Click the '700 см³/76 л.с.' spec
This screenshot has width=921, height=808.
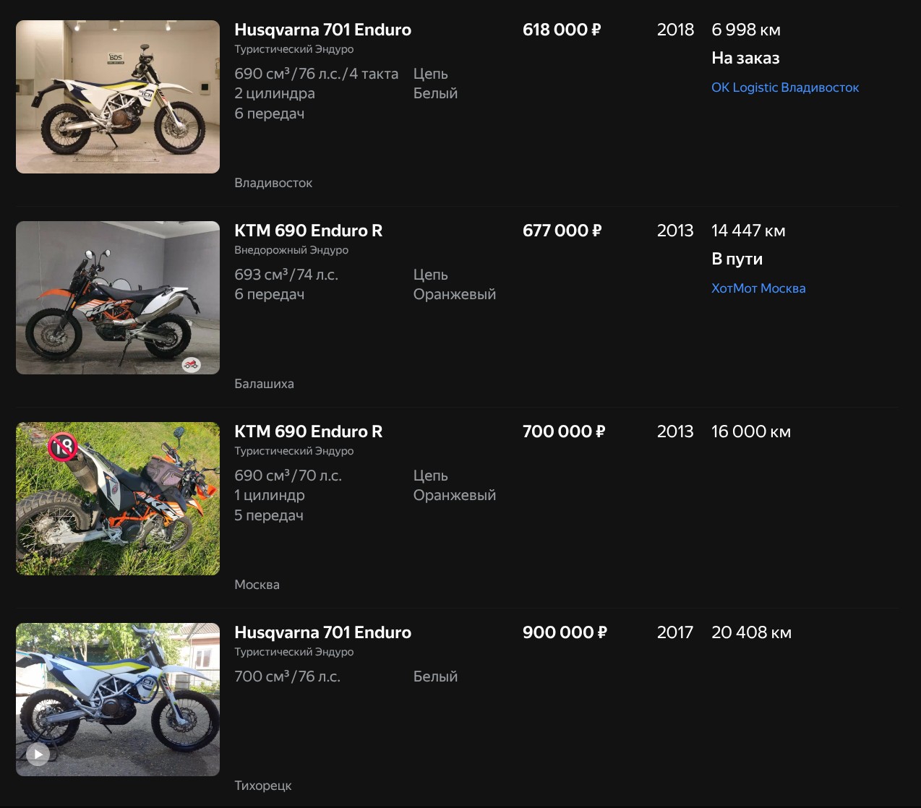coord(287,676)
